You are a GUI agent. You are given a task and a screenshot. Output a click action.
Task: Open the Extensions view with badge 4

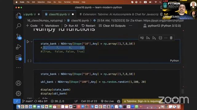point(18,57)
